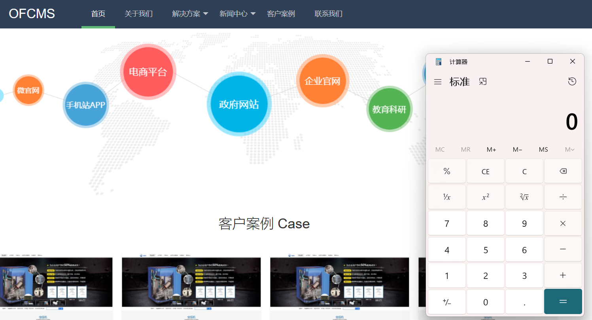The height and width of the screenshot is (320, 592).
Task: Open the calculator history icon
Action: (x=572, y=81)
